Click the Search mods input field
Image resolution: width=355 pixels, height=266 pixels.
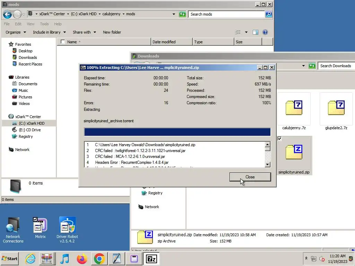(226, 14)
